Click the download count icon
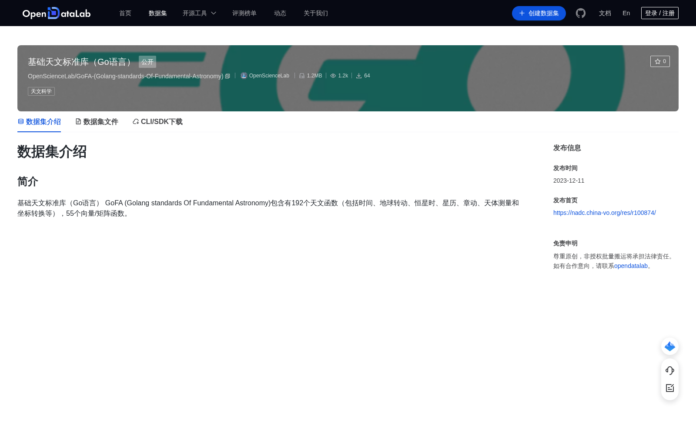The width and height of the screenshot is (696, 435). tap(359, 76)
